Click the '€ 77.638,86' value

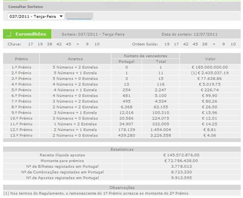210,78
